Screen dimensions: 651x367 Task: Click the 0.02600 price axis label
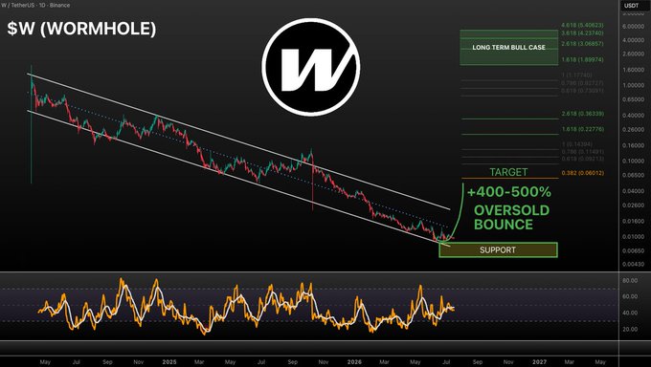(633, 205)
